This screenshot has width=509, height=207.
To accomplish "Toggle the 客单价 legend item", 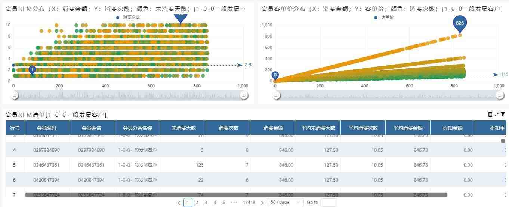I will (383, 17).
